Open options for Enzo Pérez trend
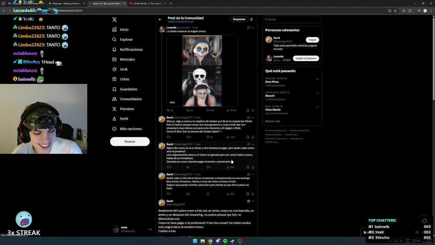 (x=317, y=79)
